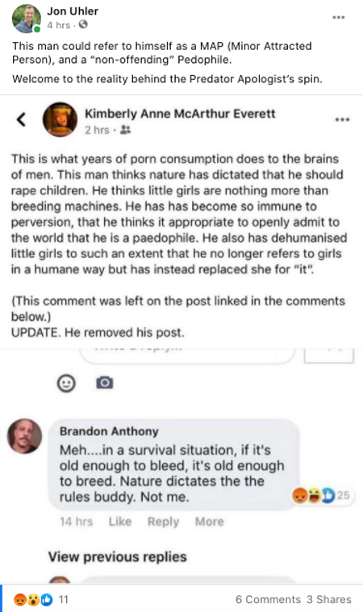The image size is (363, 612).
Task: View reactions on Brandon Anthony's comment
Action: (x=320, y=496)
